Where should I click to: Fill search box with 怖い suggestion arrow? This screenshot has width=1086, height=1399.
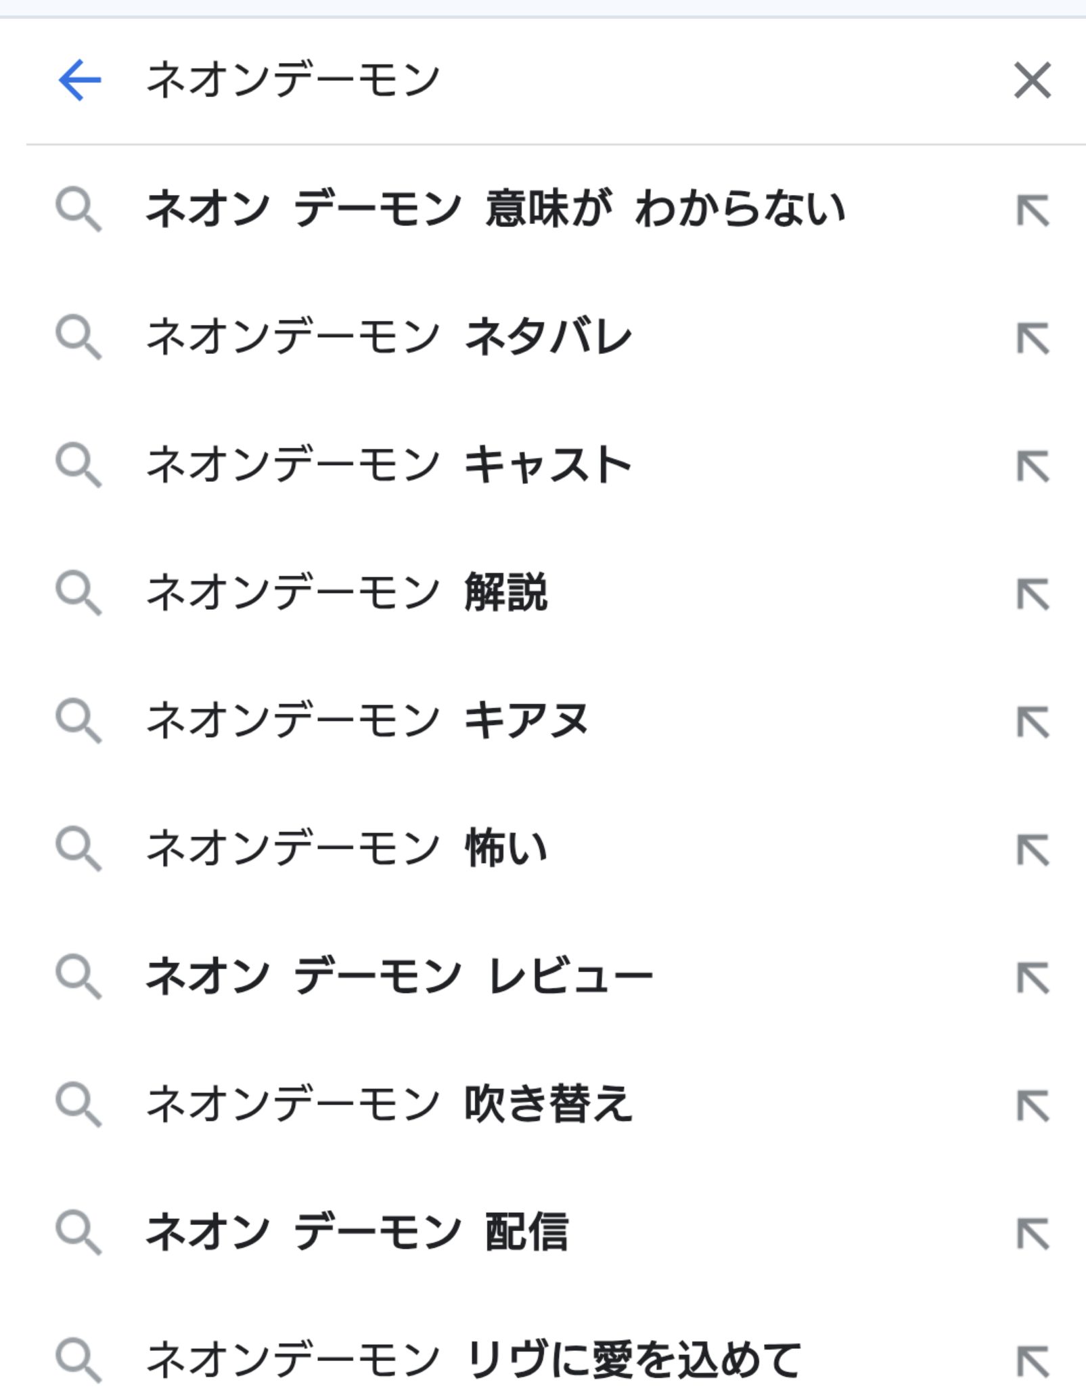(x=1033, y=850)
